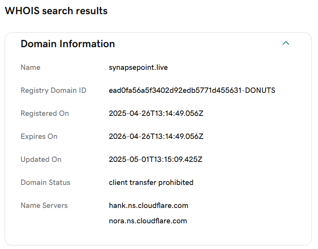Click the Name label
The height and width of the screenshot is (249, 318).
(x=31, y=68)
